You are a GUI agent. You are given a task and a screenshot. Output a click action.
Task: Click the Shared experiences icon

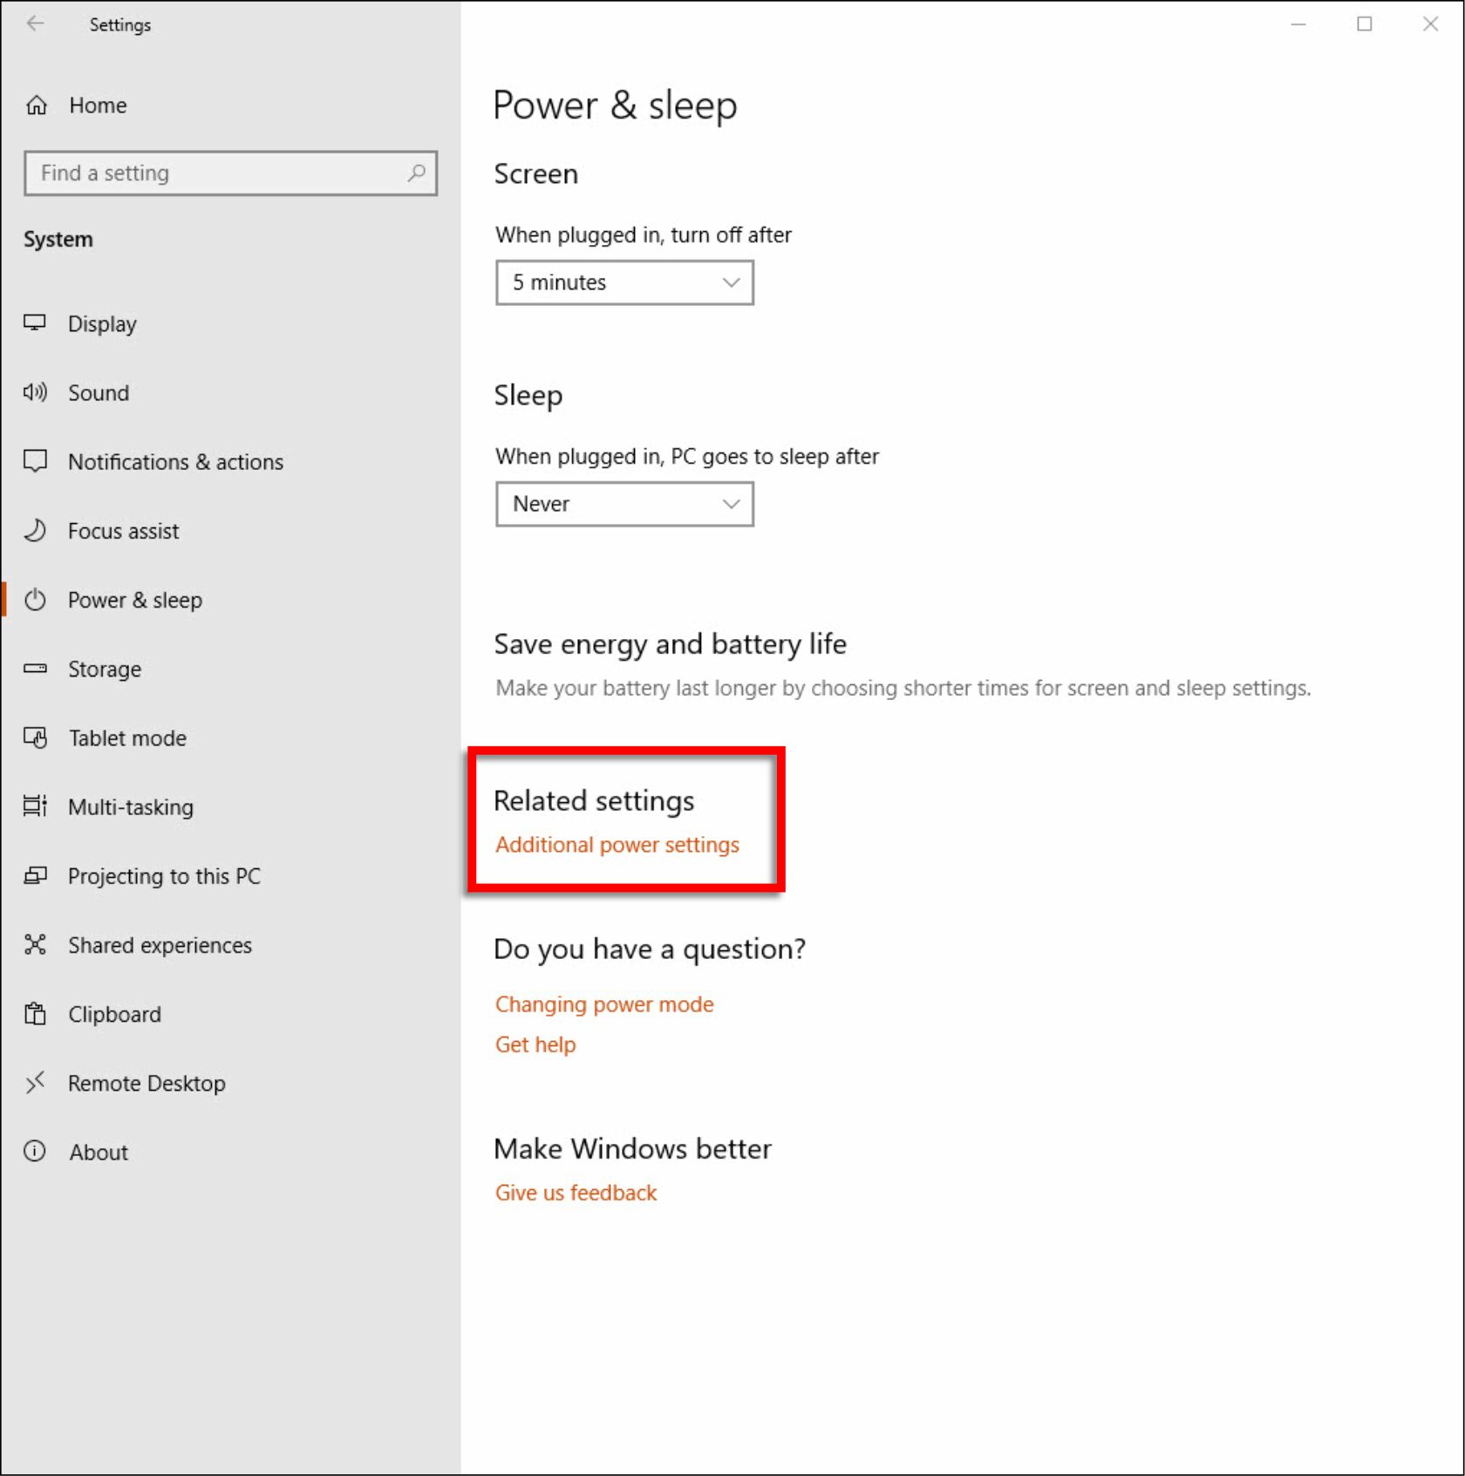[35, 945]
